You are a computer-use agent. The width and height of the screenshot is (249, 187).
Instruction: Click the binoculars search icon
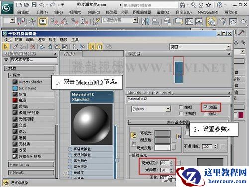point(182,5)
